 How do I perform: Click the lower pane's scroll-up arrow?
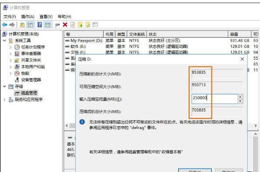(256, 134)
